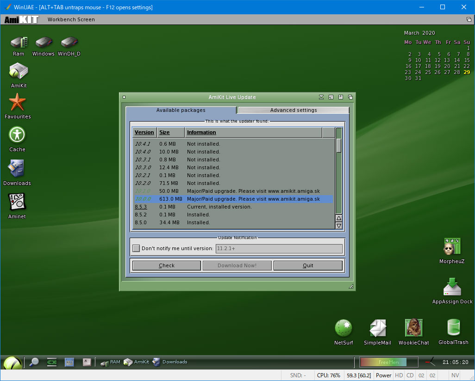Click the screen depth gadget on Workbench bar
This screenshot has width=475, height=381.
[469, 20]
